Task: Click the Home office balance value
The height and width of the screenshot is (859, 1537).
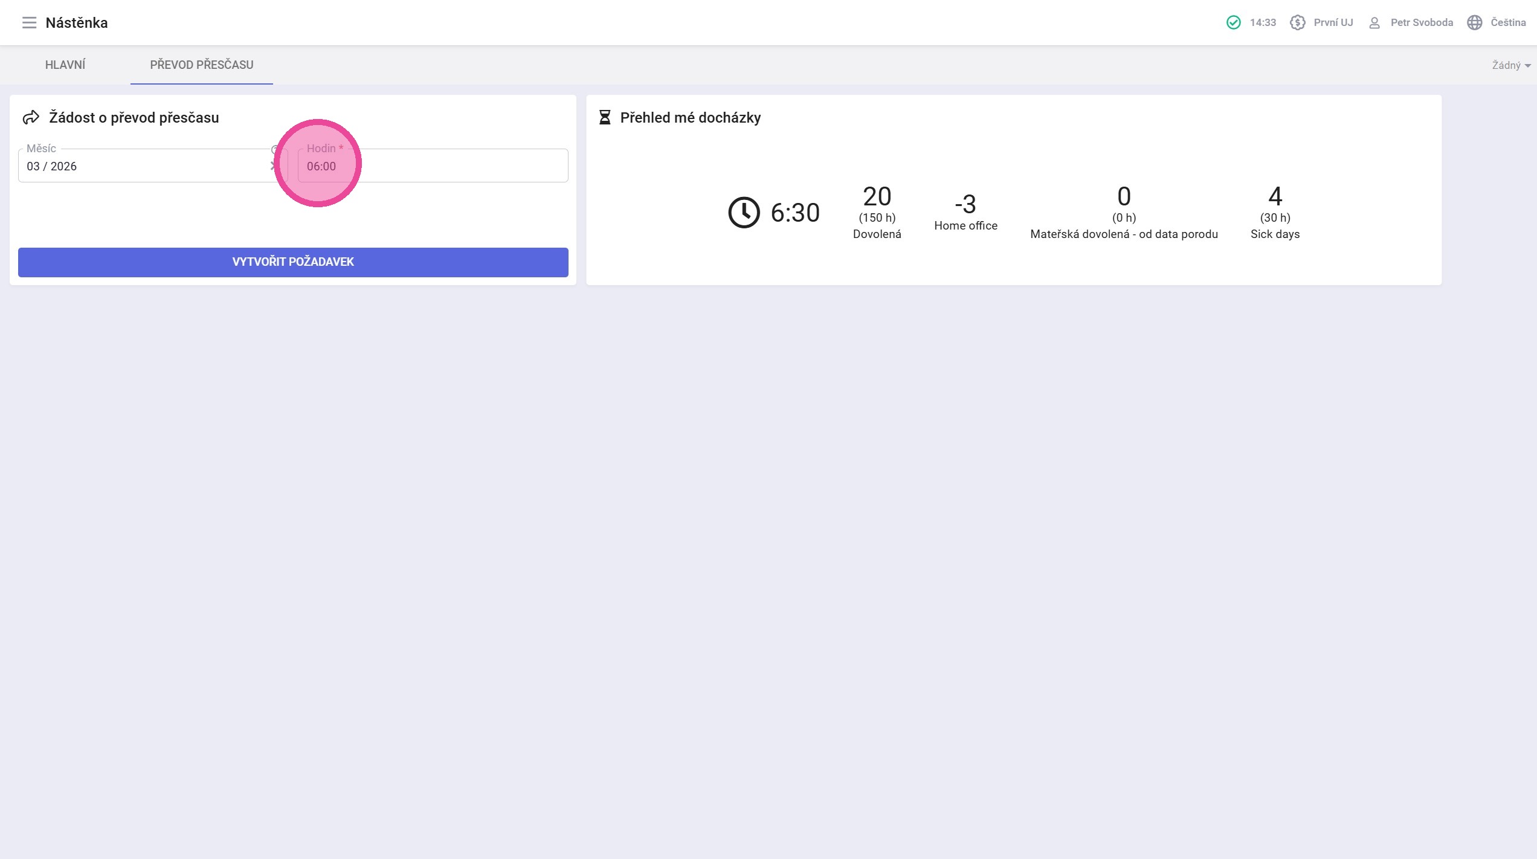Action: tap(965, 205)
